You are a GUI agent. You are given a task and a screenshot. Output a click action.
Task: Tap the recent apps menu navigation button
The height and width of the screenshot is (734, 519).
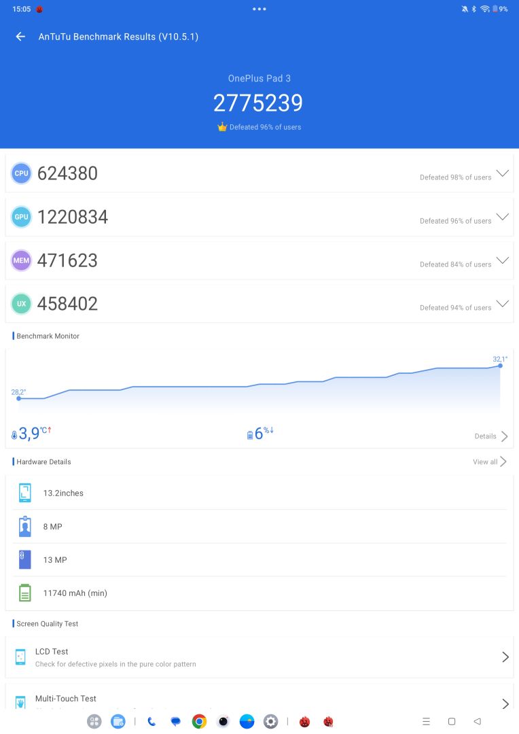[x=426, y=721]
